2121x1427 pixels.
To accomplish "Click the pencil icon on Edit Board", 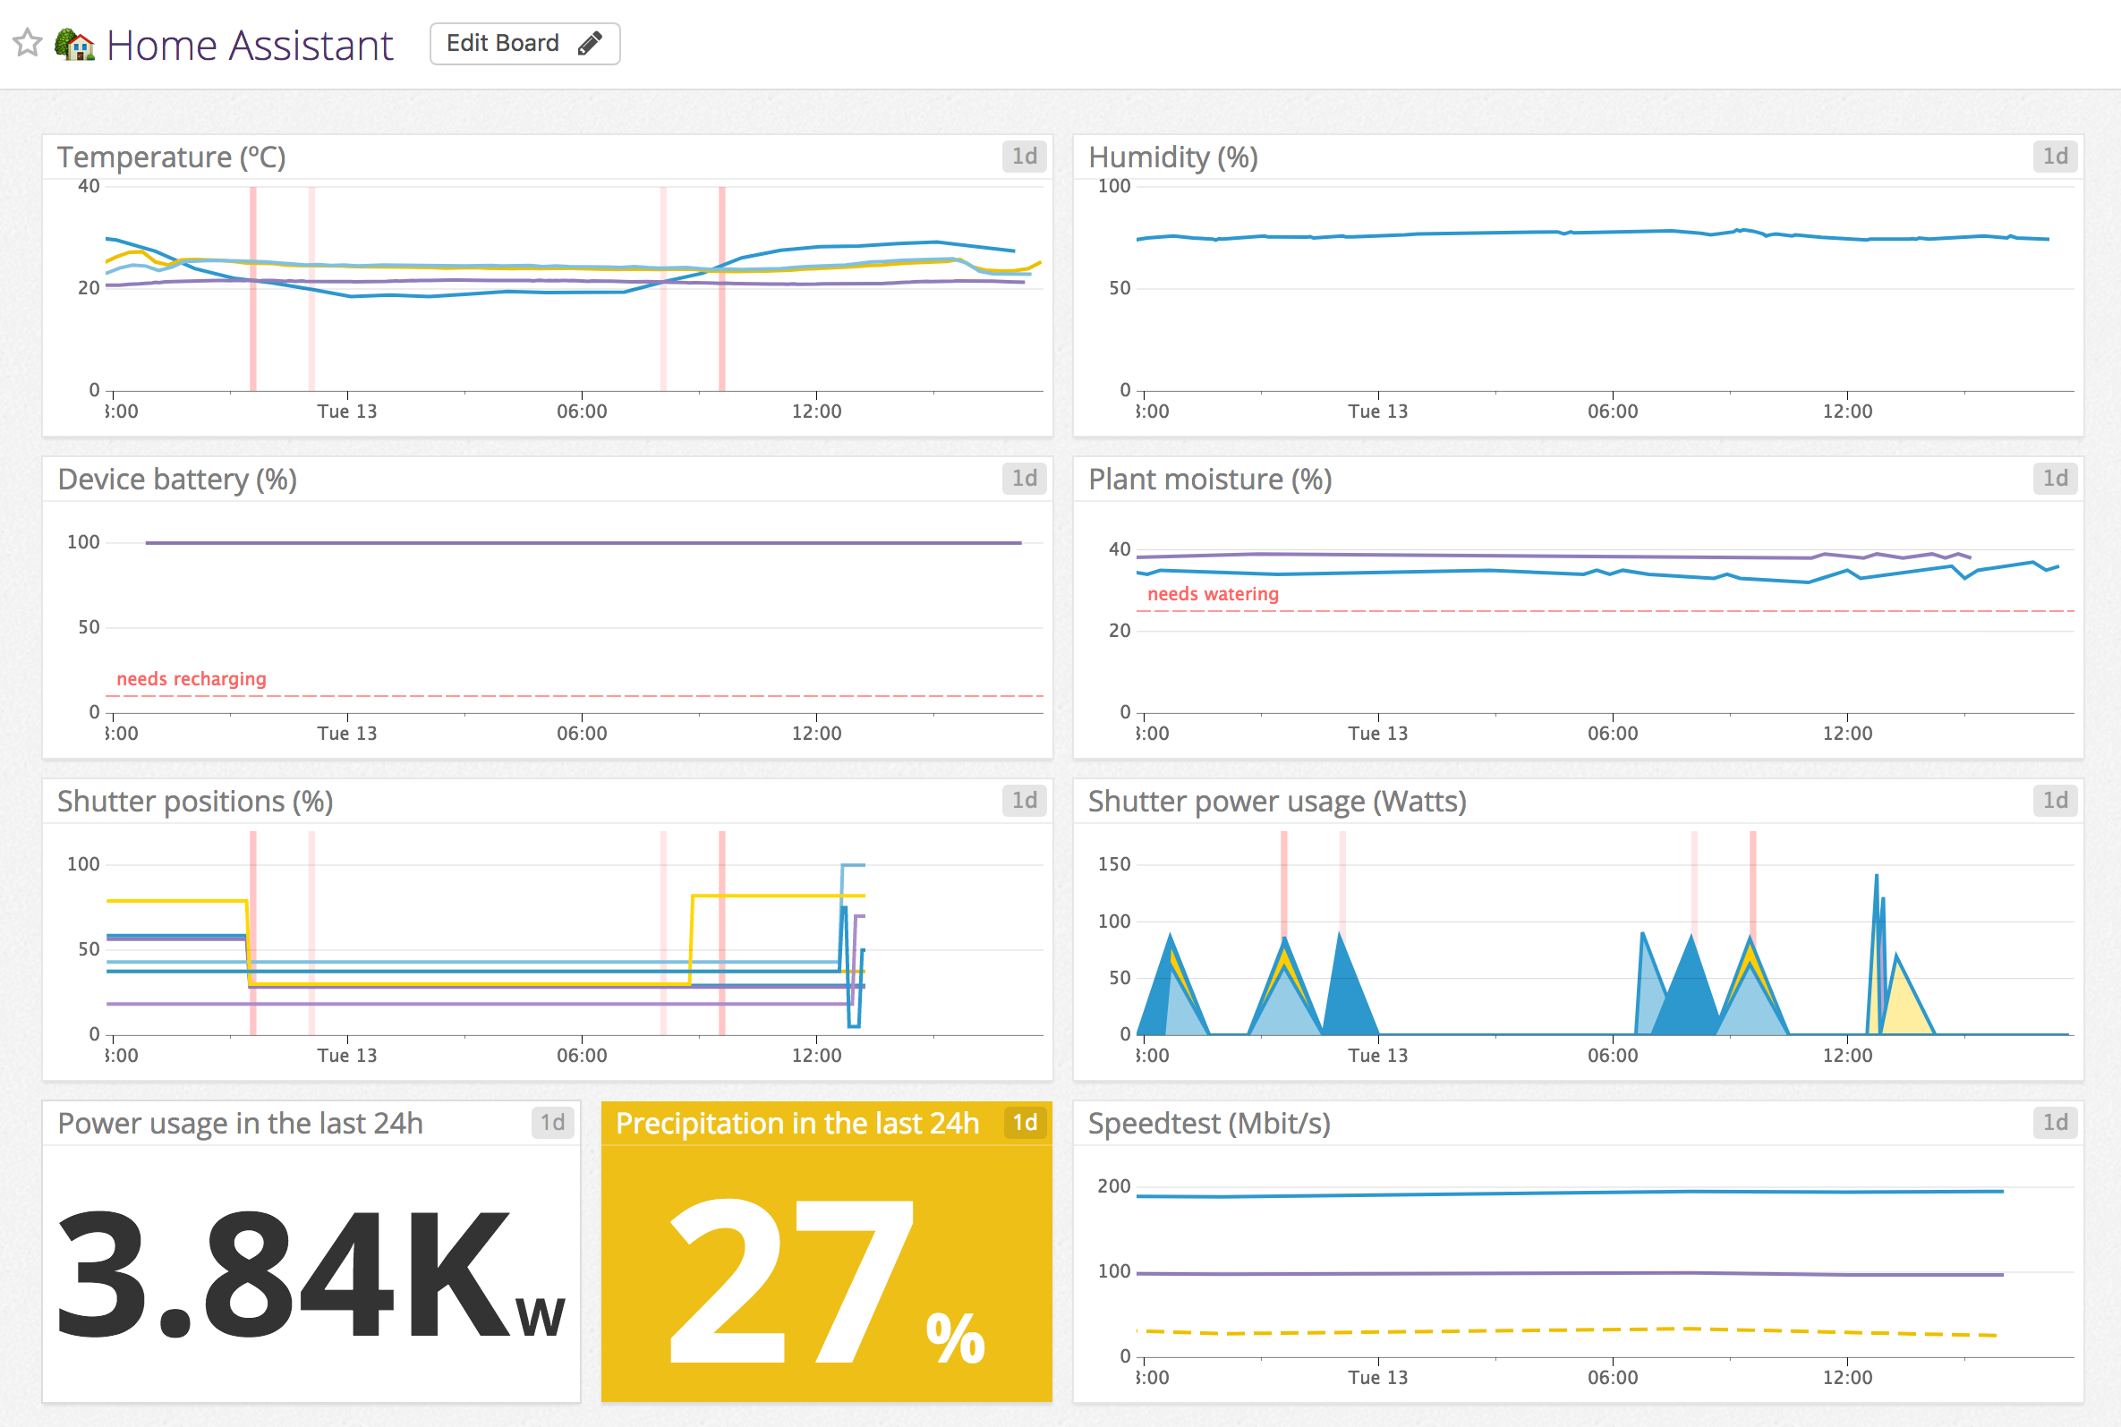I will point(591,42).
